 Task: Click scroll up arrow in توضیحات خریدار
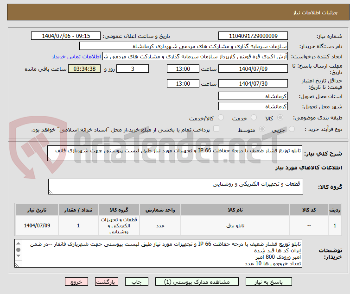(x=19, y=244)
